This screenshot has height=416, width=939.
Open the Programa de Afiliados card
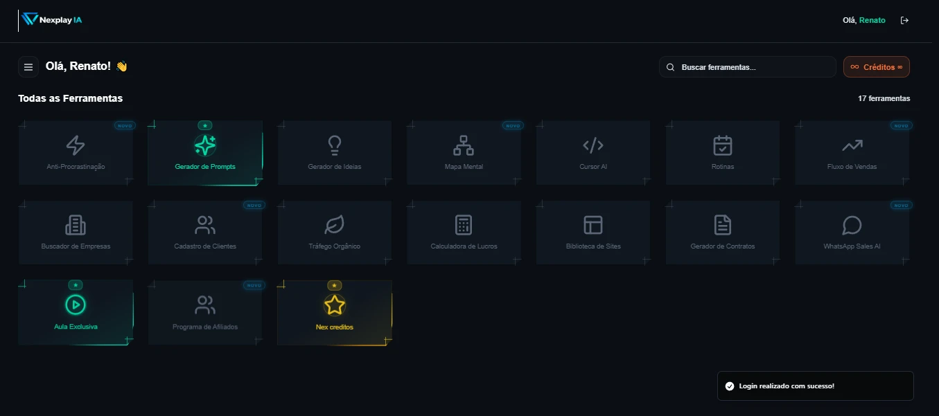coord(205,305)
